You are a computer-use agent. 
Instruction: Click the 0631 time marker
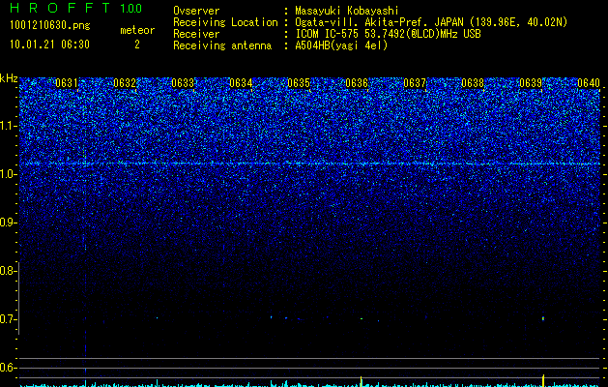coord(67,83)
